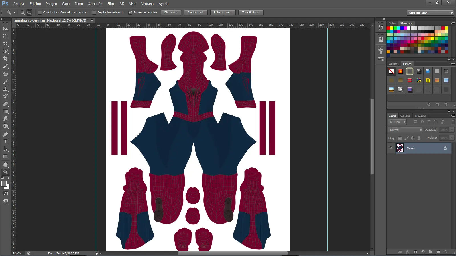Toggle lock position
Viewport: 456px width, 256px height.
pos(412,138)
